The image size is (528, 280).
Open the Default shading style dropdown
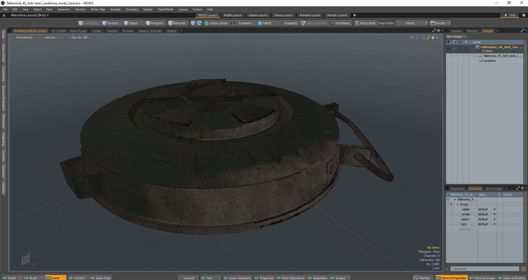tap(50, 38)
